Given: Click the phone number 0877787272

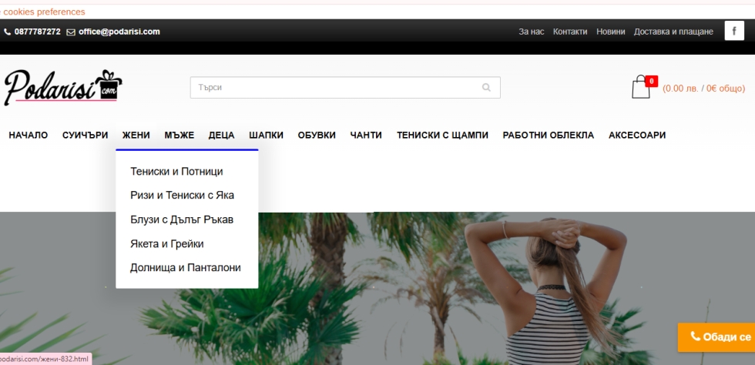Looking at the screenshot, I should pos(37,32).
